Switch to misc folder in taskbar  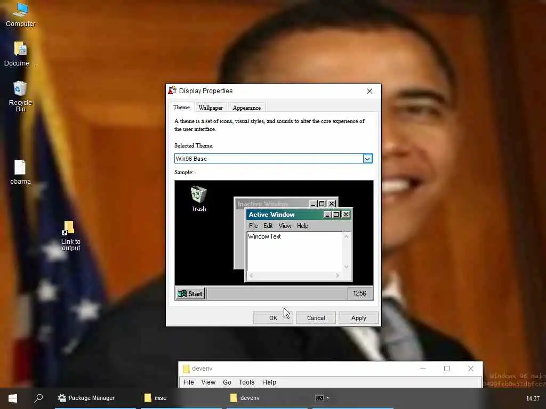[x=181, y=398]
